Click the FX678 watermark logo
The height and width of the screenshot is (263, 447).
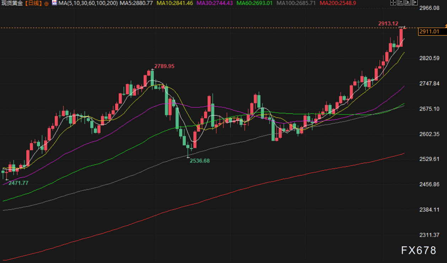pos(418,251)
